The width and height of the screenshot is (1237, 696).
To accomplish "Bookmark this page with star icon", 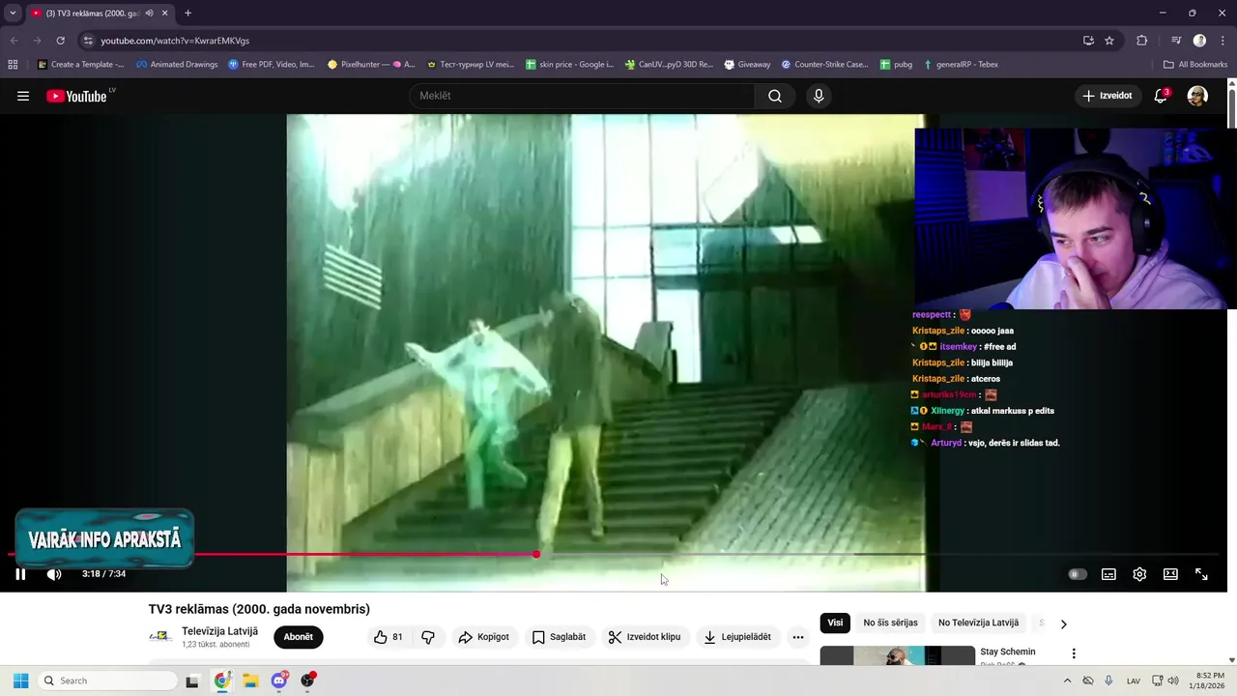I will [1109, 41].
